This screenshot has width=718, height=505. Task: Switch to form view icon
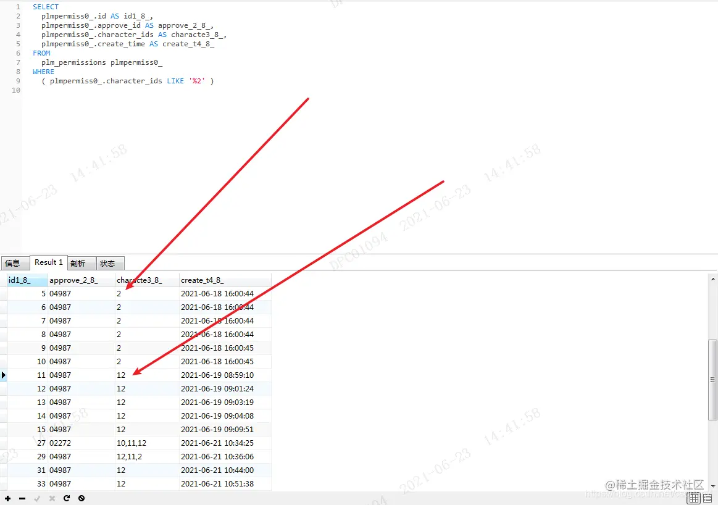pyautogui.click(x=708, y=498)
